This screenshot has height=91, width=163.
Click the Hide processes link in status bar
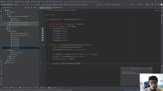pyautogui.click(x=129, y=90)
